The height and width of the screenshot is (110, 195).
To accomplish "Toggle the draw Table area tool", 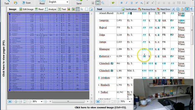I will (78, 9).
